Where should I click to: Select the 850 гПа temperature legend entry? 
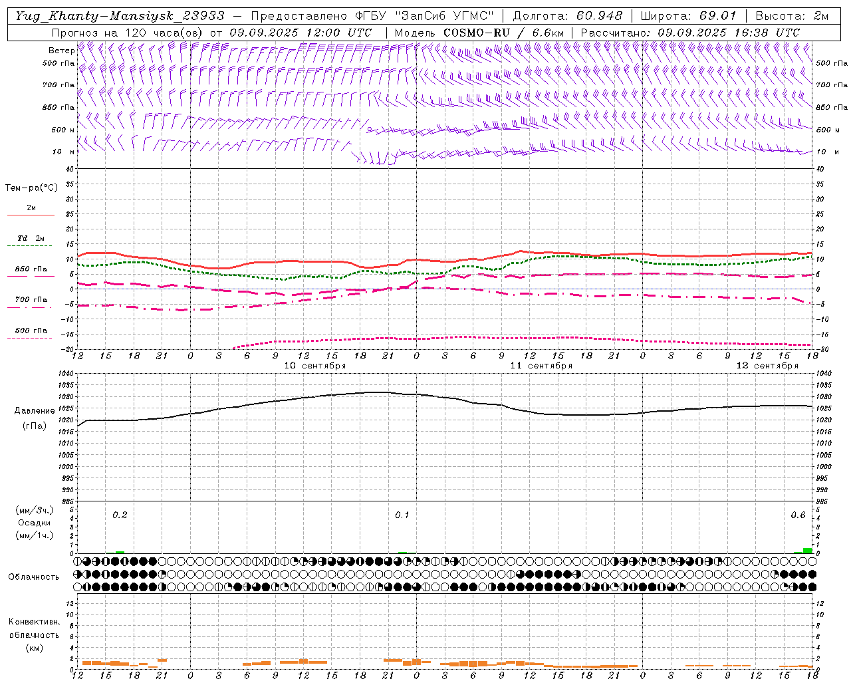pos(31,269)
